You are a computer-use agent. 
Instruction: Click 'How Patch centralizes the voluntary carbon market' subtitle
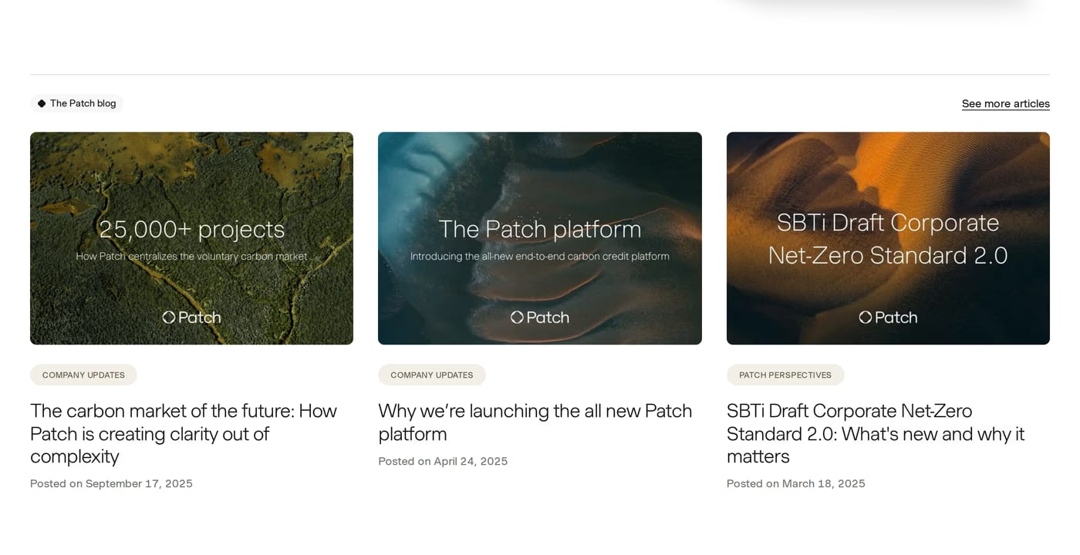pyautogui.click(x=191, y=256)
